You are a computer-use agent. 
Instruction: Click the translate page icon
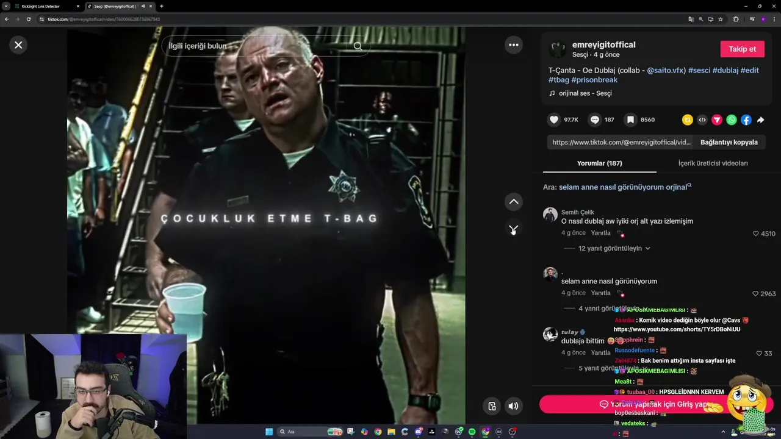pyautogui.click(x=691, y=19)
